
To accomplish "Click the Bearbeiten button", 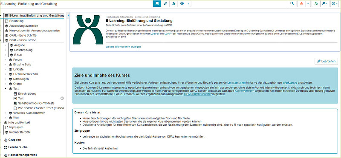I will click(x=326, y=61).
